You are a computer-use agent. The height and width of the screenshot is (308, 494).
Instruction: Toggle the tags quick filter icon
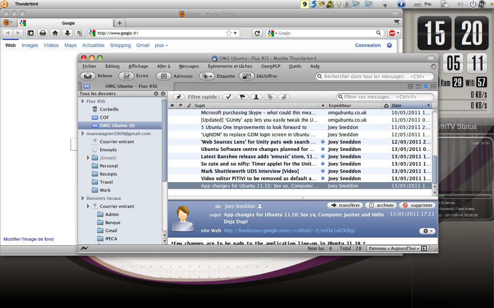tap(270, 97)
